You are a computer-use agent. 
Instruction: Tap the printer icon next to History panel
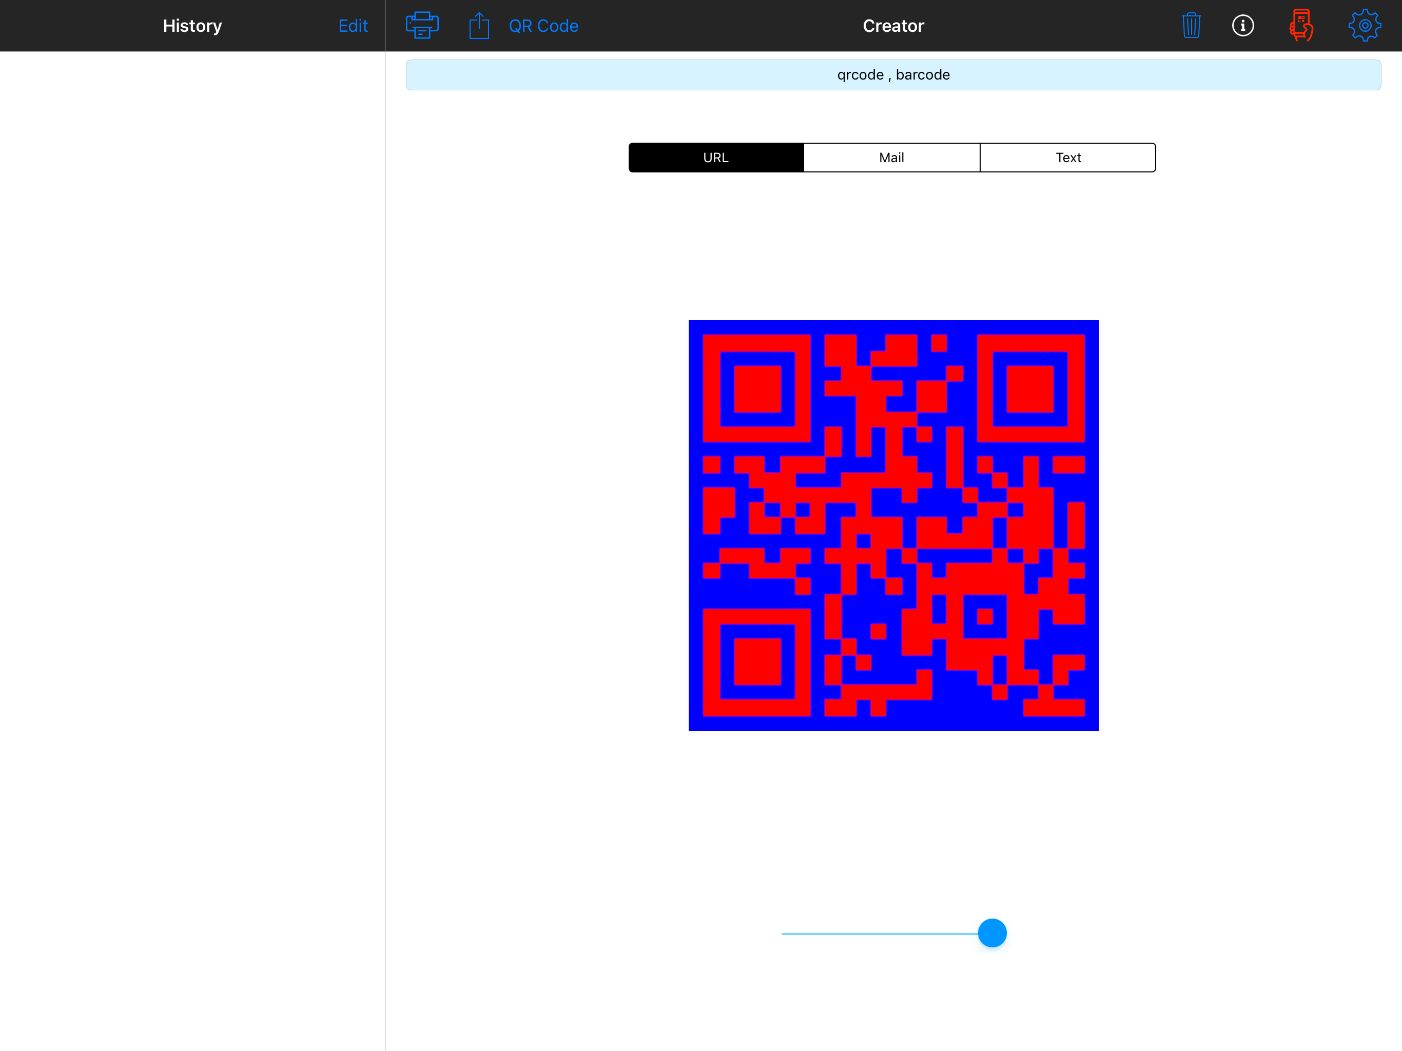[421, 25]
